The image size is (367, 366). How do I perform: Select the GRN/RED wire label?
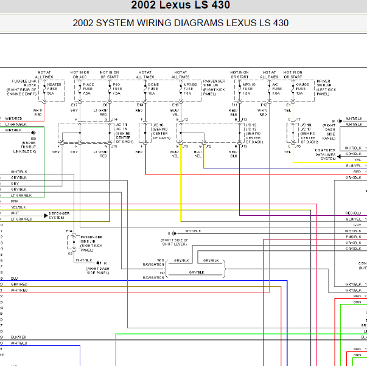(19, 284)
